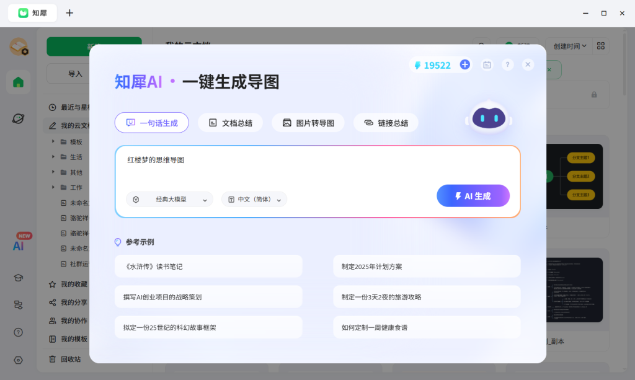Open the planet discover icon in sidebar
The width and height of the screenshot is (635, 380).
18,118
